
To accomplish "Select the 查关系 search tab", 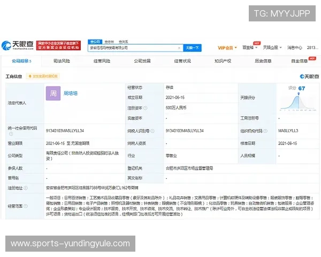I will pos(124,42).
